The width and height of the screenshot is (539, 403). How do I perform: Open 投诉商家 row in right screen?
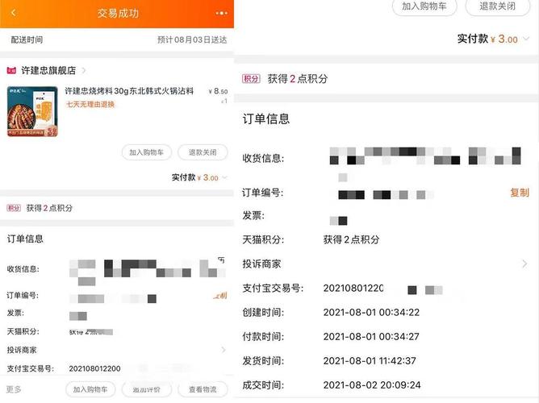386,264
